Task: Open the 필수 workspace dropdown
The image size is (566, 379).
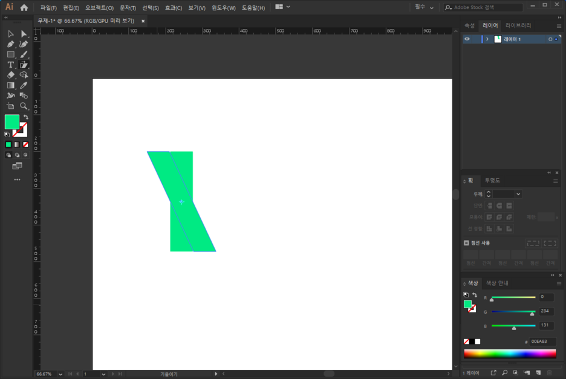Action: click(424, 7)
